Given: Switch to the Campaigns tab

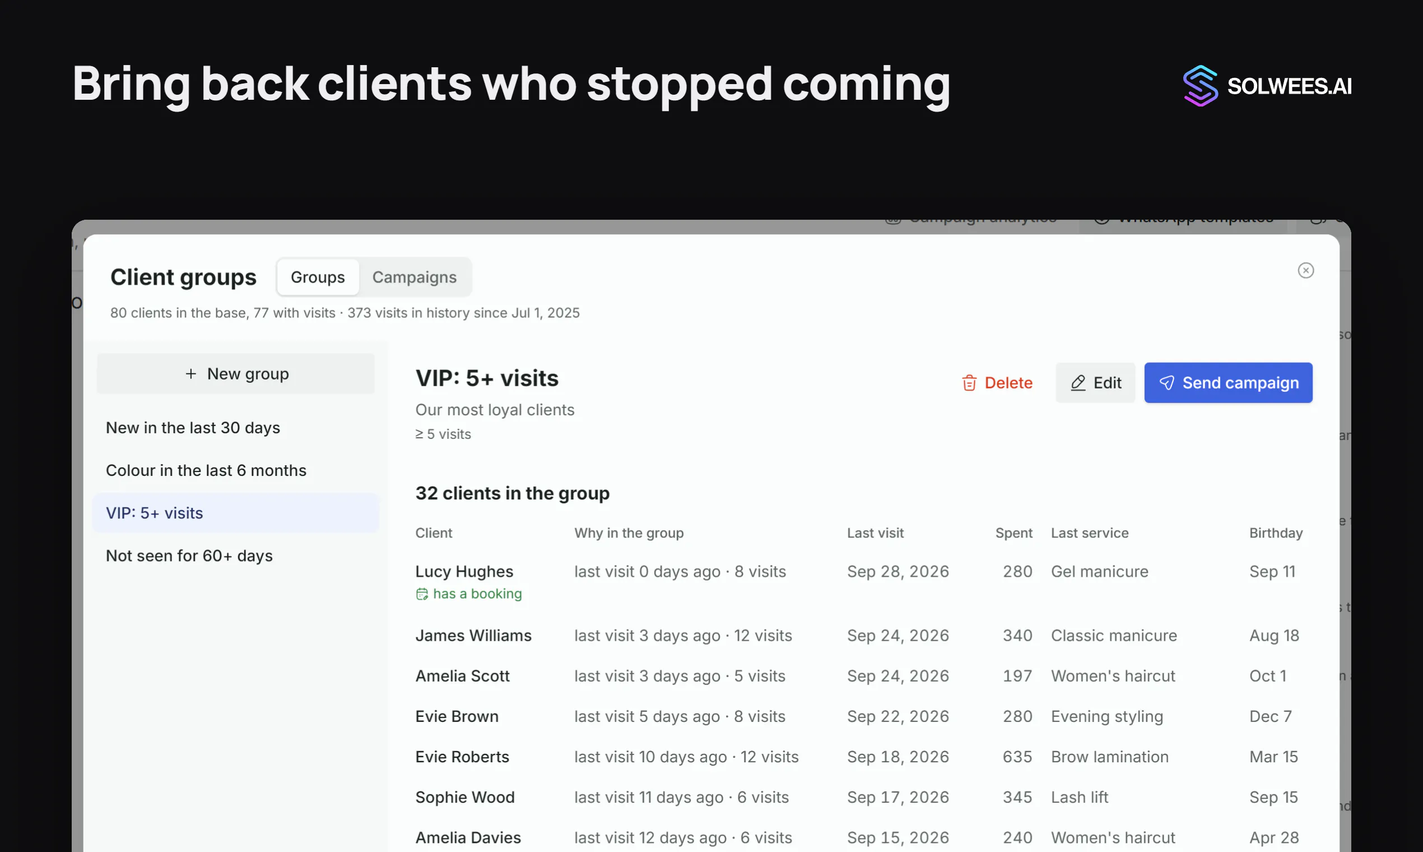Looking at the screenshot, I should (414, 277).
